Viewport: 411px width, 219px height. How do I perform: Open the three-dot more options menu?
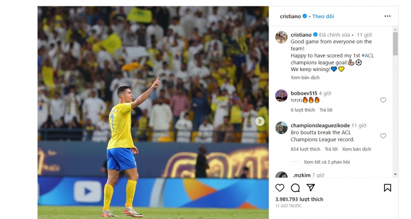(388, 16)
